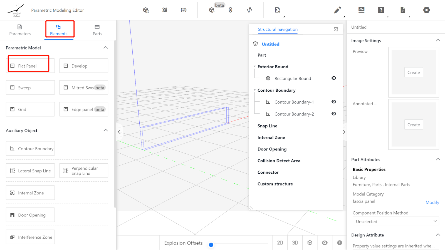Click the warning exclamation icon in bottom bar
The image size is (445, 250).
(x=340, y=243)
